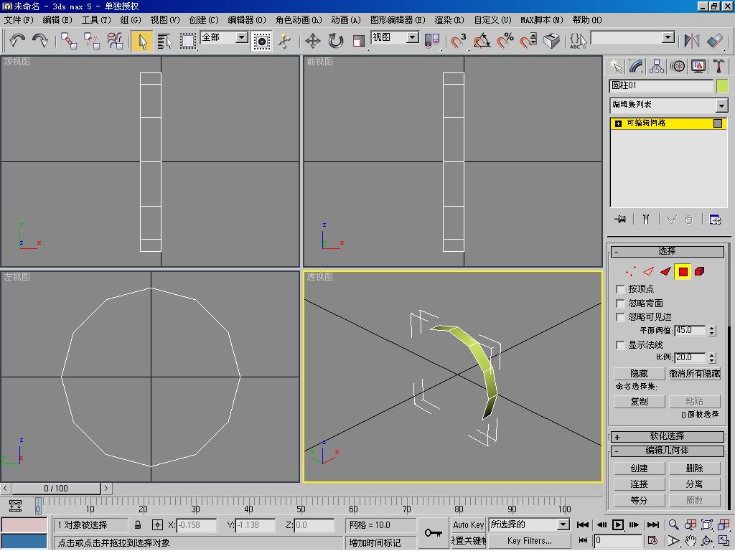Toggle the 设置关键帧 mode button
735x551 pixels.
pos(468,541)
